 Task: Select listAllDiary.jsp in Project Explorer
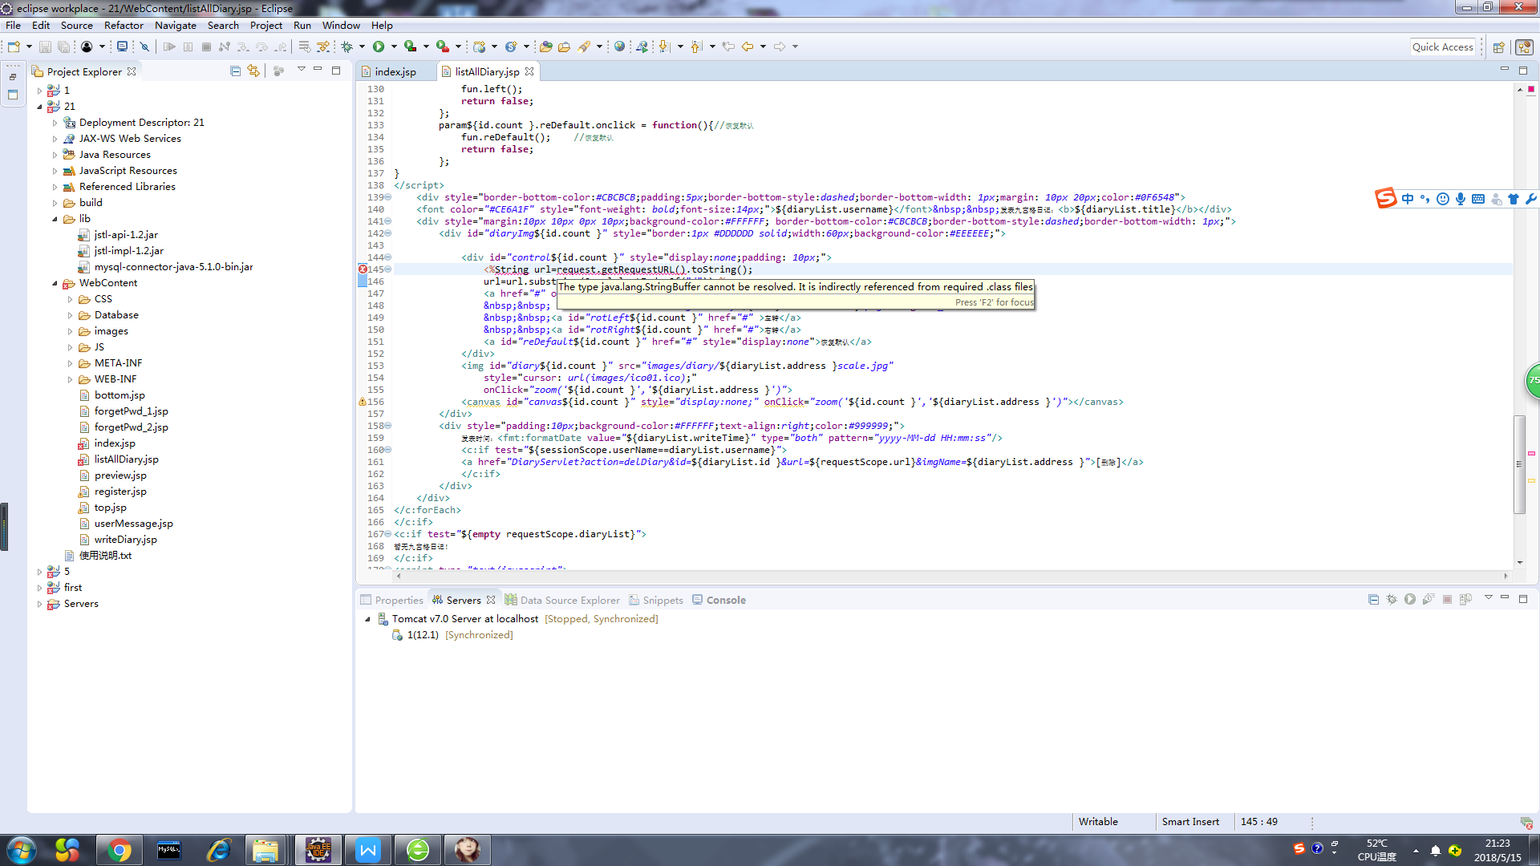126,459
